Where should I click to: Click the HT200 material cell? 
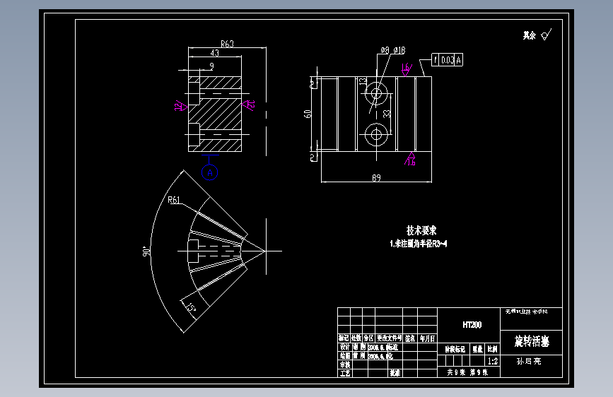pos(472,325)
